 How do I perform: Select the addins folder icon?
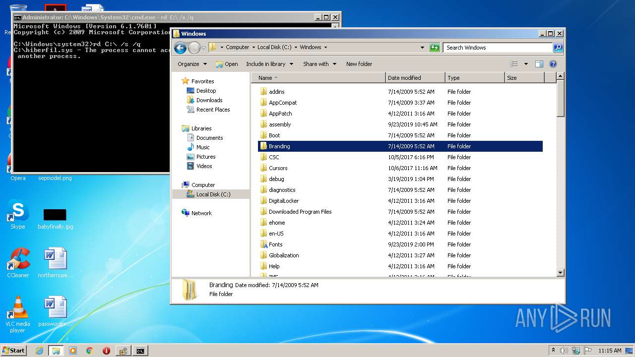(x=264, y=92)
